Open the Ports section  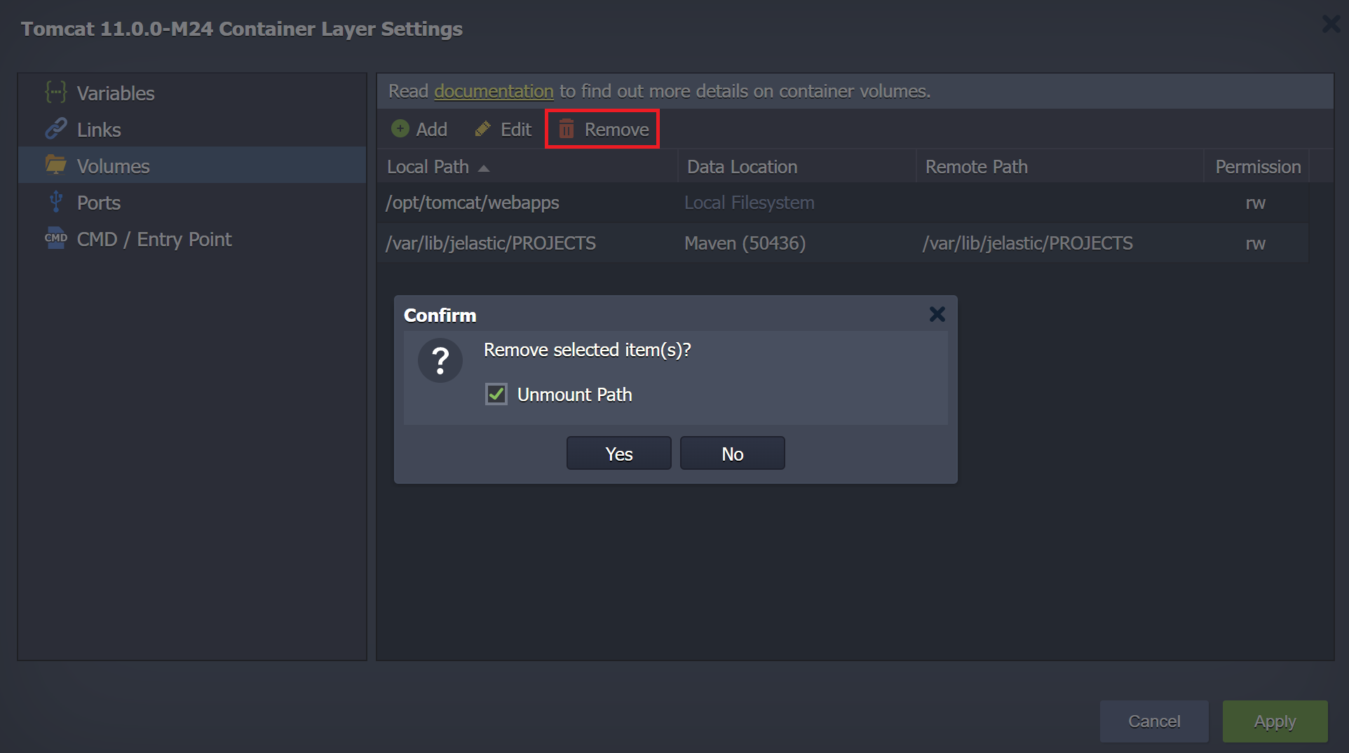[192, 202]
